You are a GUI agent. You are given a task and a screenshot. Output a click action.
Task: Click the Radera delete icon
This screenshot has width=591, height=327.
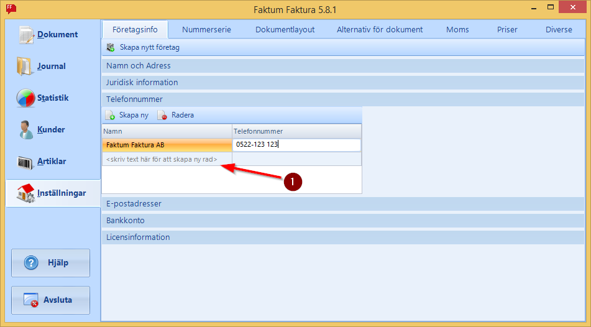point(162,115)
